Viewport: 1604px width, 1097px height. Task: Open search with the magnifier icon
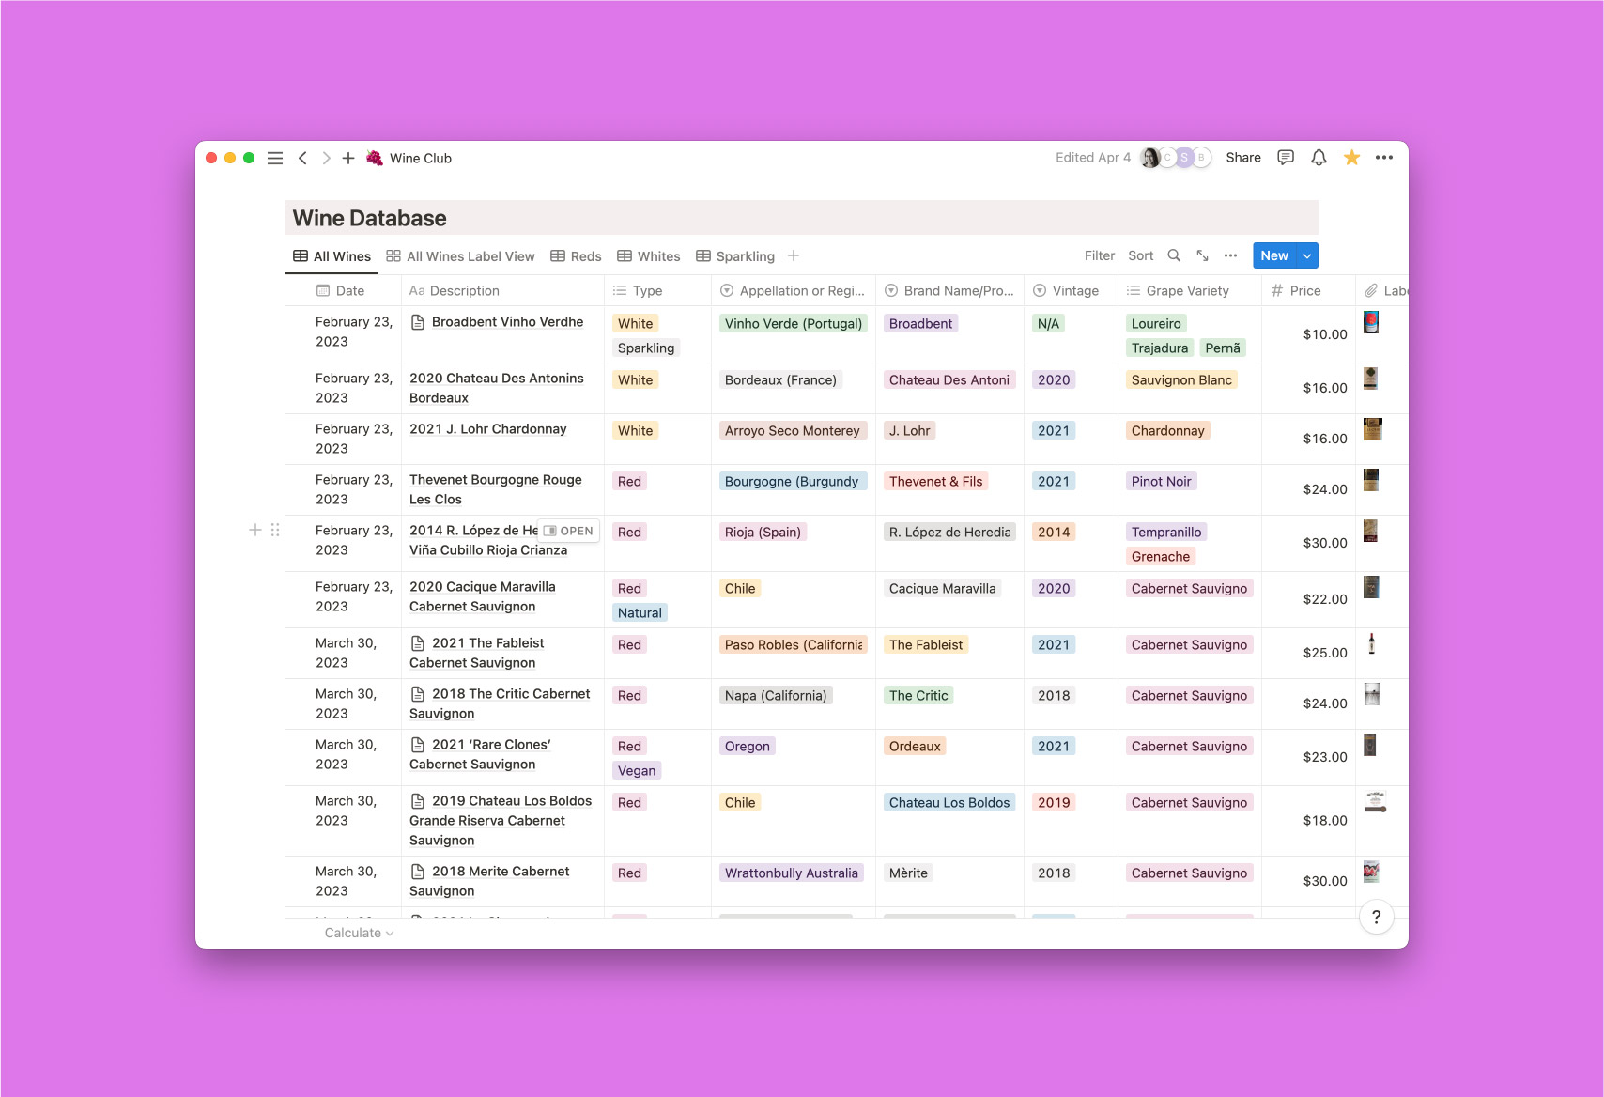[x=1174, y=255]
